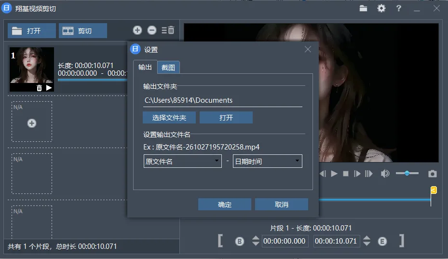Close the 设置 dialog
The image size is (448, 259).
click(308, 50)
